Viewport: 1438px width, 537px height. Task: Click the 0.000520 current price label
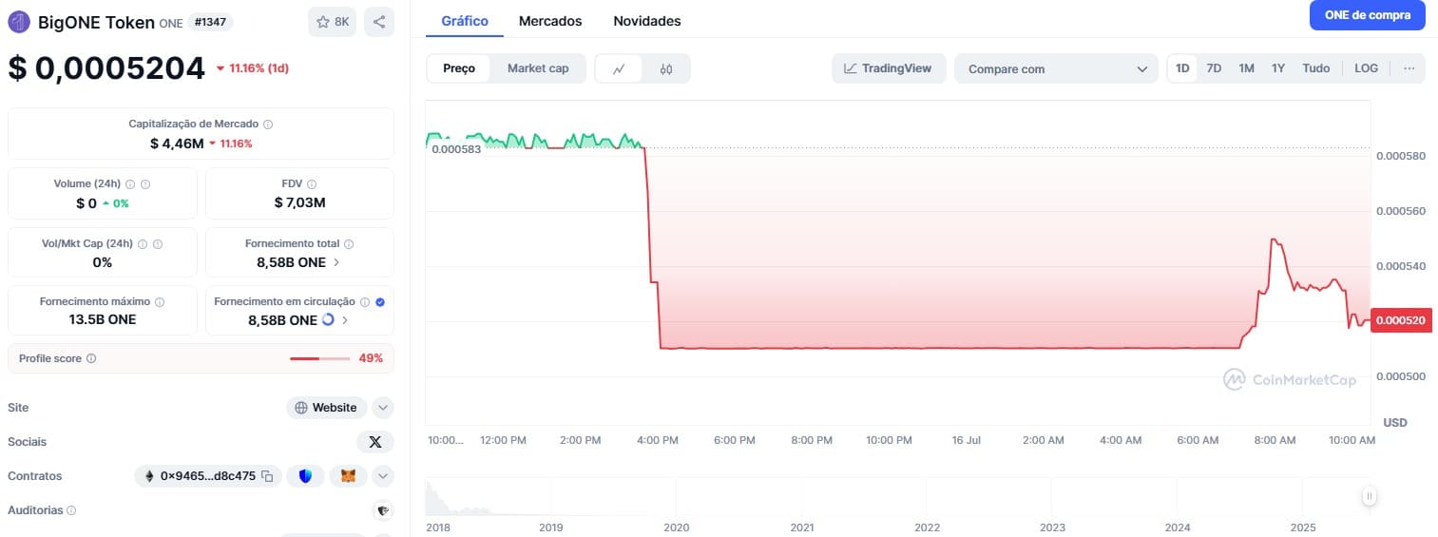coord(1402,321)
